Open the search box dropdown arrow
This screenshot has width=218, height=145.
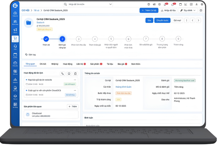110,4
